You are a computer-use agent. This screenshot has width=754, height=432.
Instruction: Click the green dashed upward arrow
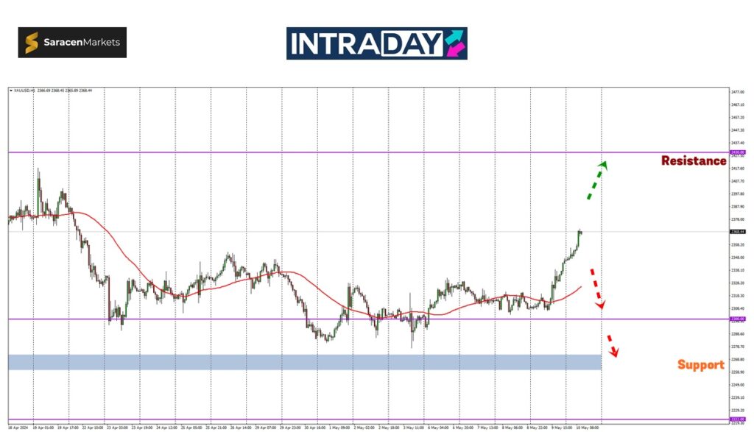click(x=596, y=180)
